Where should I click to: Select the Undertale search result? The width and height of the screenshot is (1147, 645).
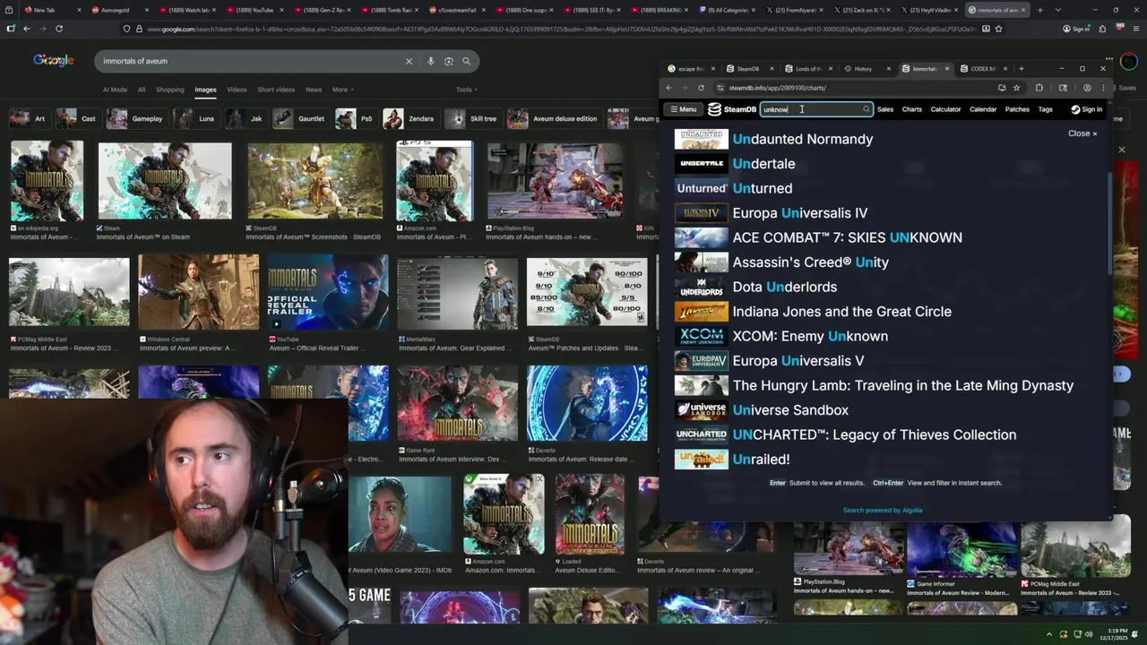(885, 164)
